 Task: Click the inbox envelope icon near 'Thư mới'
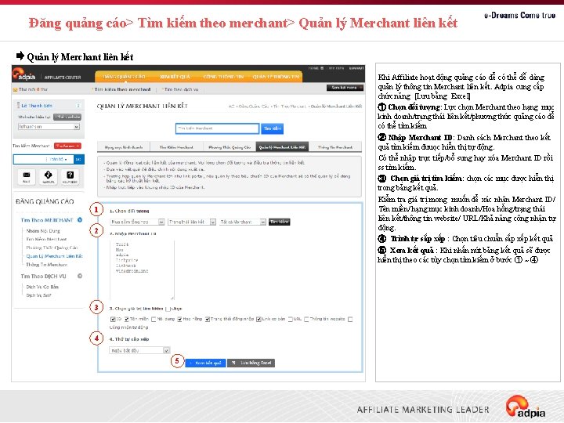(15, 89)
